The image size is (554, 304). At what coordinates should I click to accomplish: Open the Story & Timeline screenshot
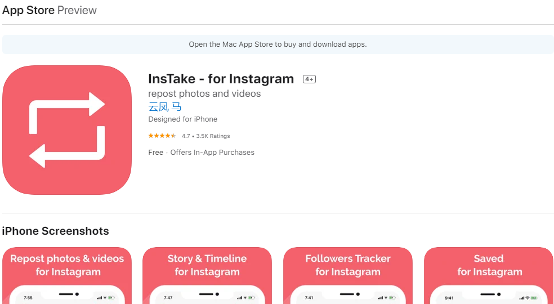click(x=207, y=276)
